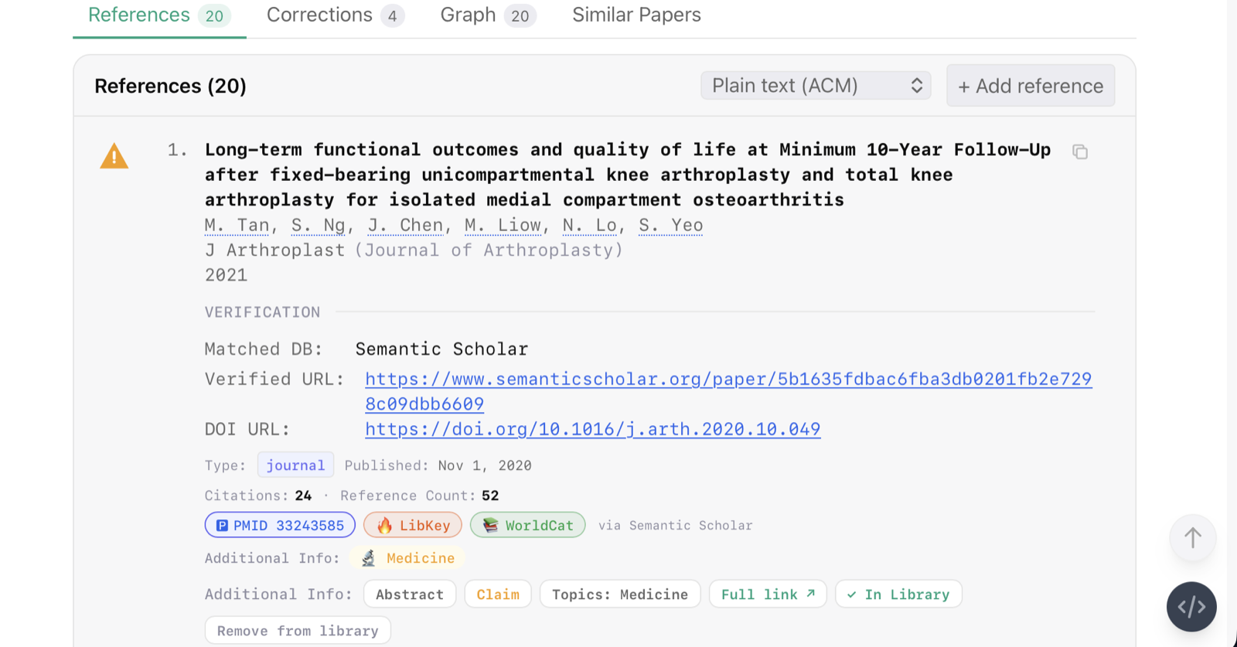This screenshot has width=1237, height=647.
Task: Open the DOI URL link
Action: pos(593,429)
